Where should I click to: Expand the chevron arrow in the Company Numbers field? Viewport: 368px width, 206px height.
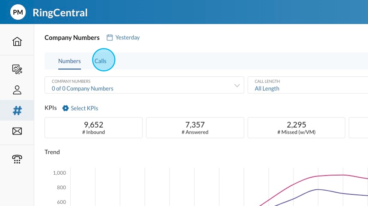237,86
